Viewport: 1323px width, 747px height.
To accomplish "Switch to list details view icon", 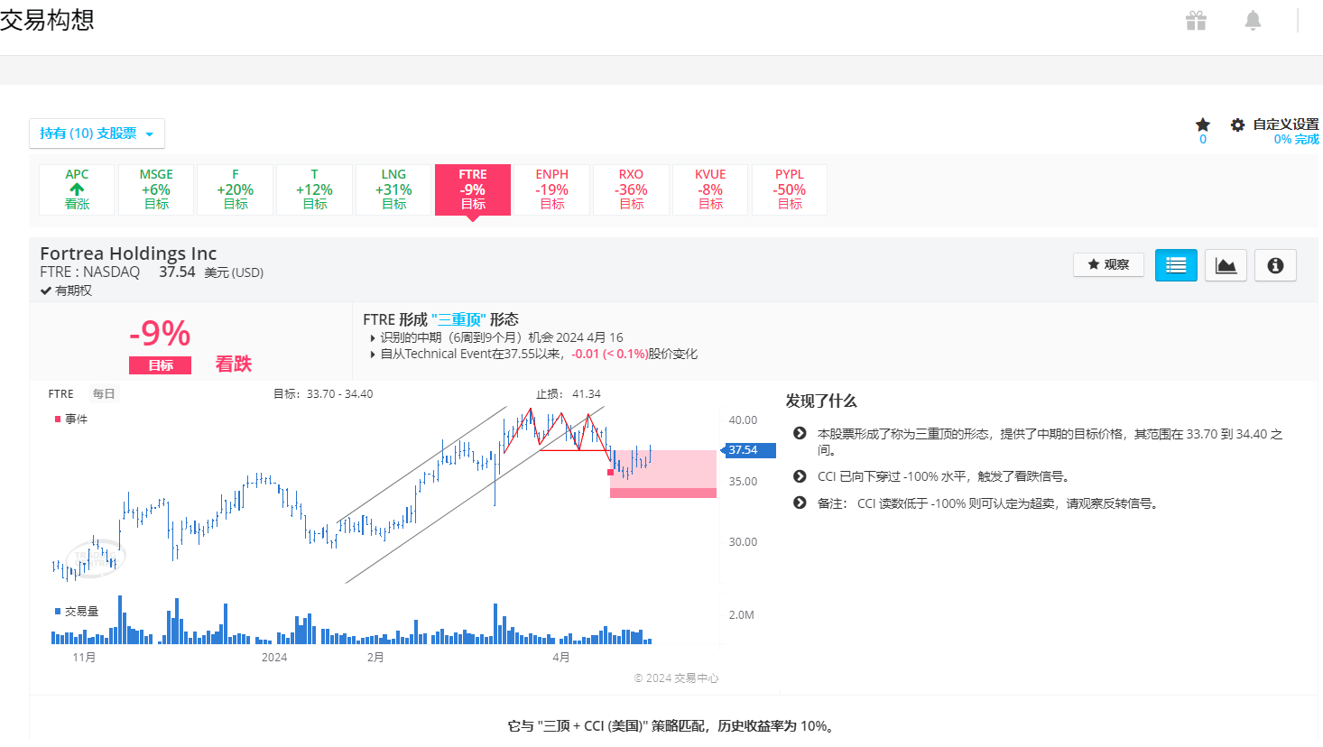I will pyautogui.click(x=1176, y=265).
